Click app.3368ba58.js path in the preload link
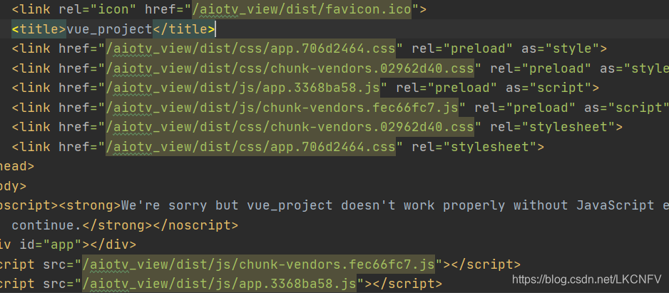The image size is (669, 293). pyautogui.click(x=243, y=88)
